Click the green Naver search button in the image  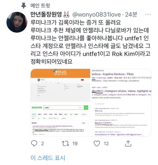coord(86,107)
